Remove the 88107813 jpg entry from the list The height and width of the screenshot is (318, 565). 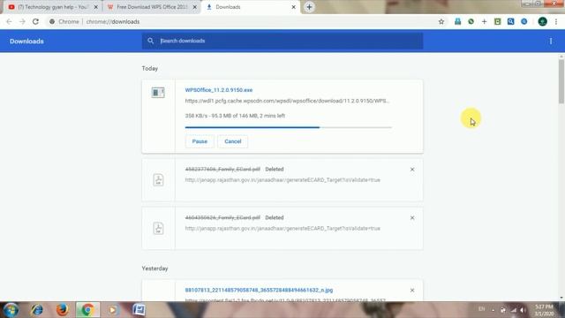tap(412, 291)
